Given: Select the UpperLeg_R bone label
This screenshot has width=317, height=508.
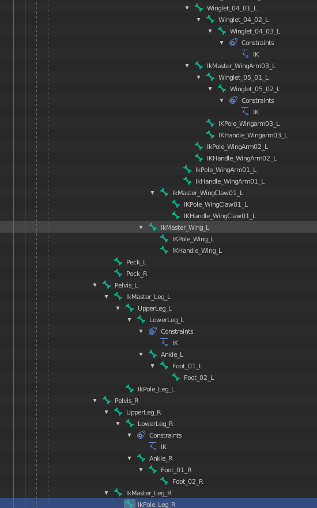Looking at the screenshot, I should [x=144, y=412].
